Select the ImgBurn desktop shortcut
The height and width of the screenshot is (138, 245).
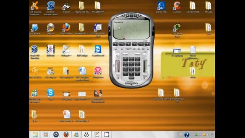[51, 29]
